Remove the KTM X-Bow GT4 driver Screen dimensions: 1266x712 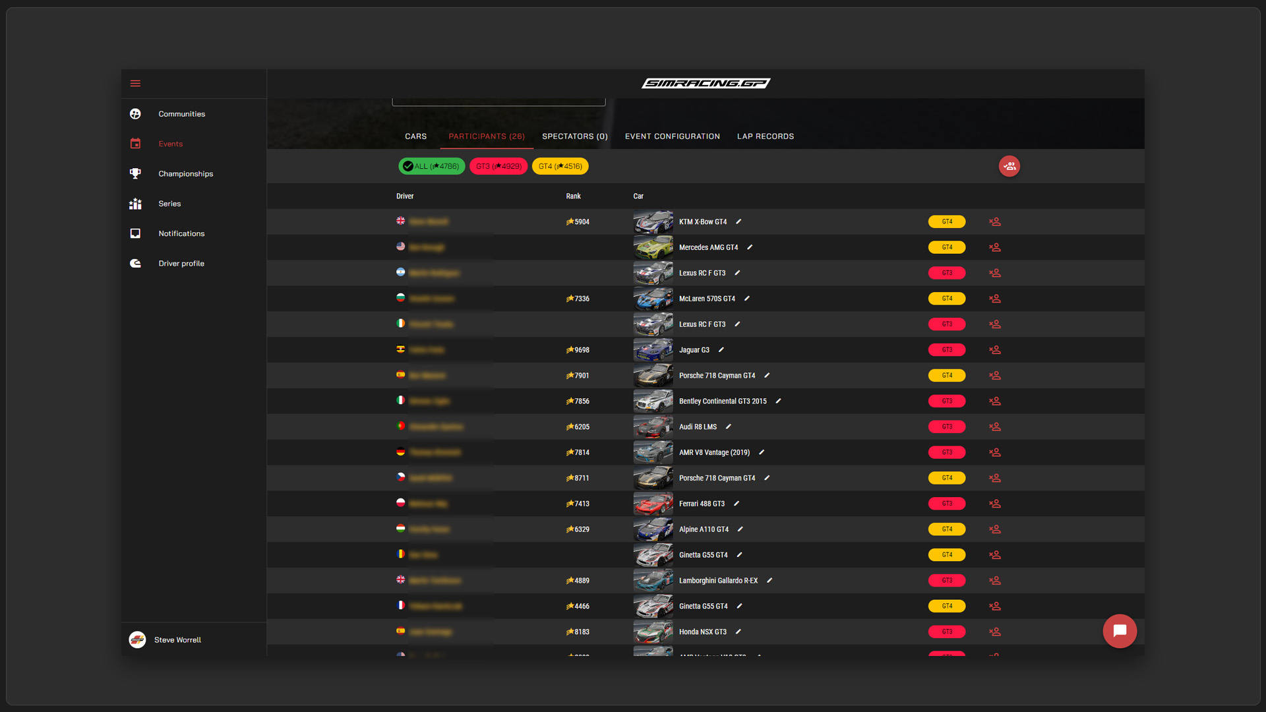pos(994,222)
